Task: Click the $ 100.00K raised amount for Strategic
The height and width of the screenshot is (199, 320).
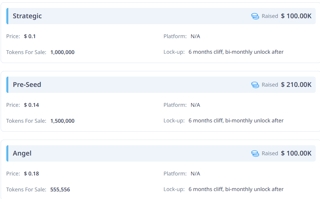Action: pyautogui.click(x=296, y=16)
